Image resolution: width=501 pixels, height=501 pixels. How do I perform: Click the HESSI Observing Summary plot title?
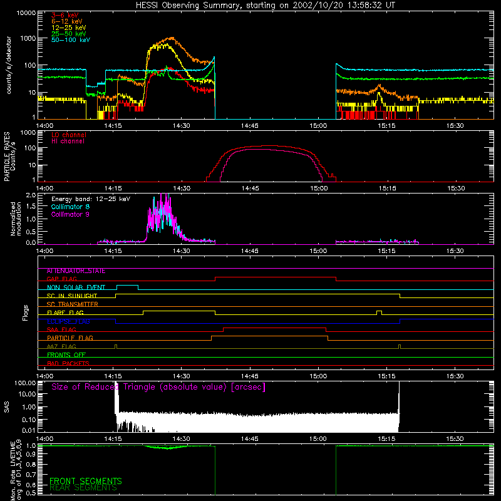coord(265,5)
